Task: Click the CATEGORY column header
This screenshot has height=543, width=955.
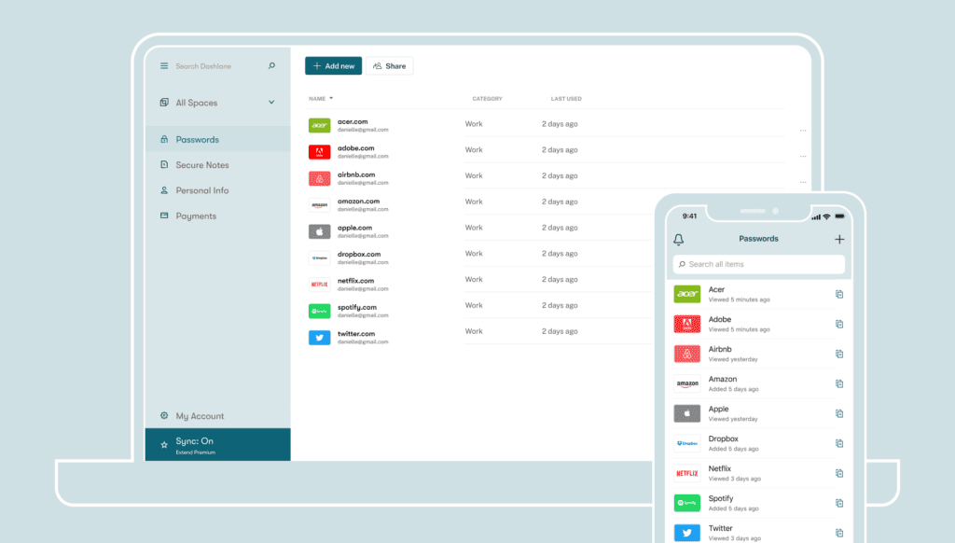Action: [x=487, y=99]
